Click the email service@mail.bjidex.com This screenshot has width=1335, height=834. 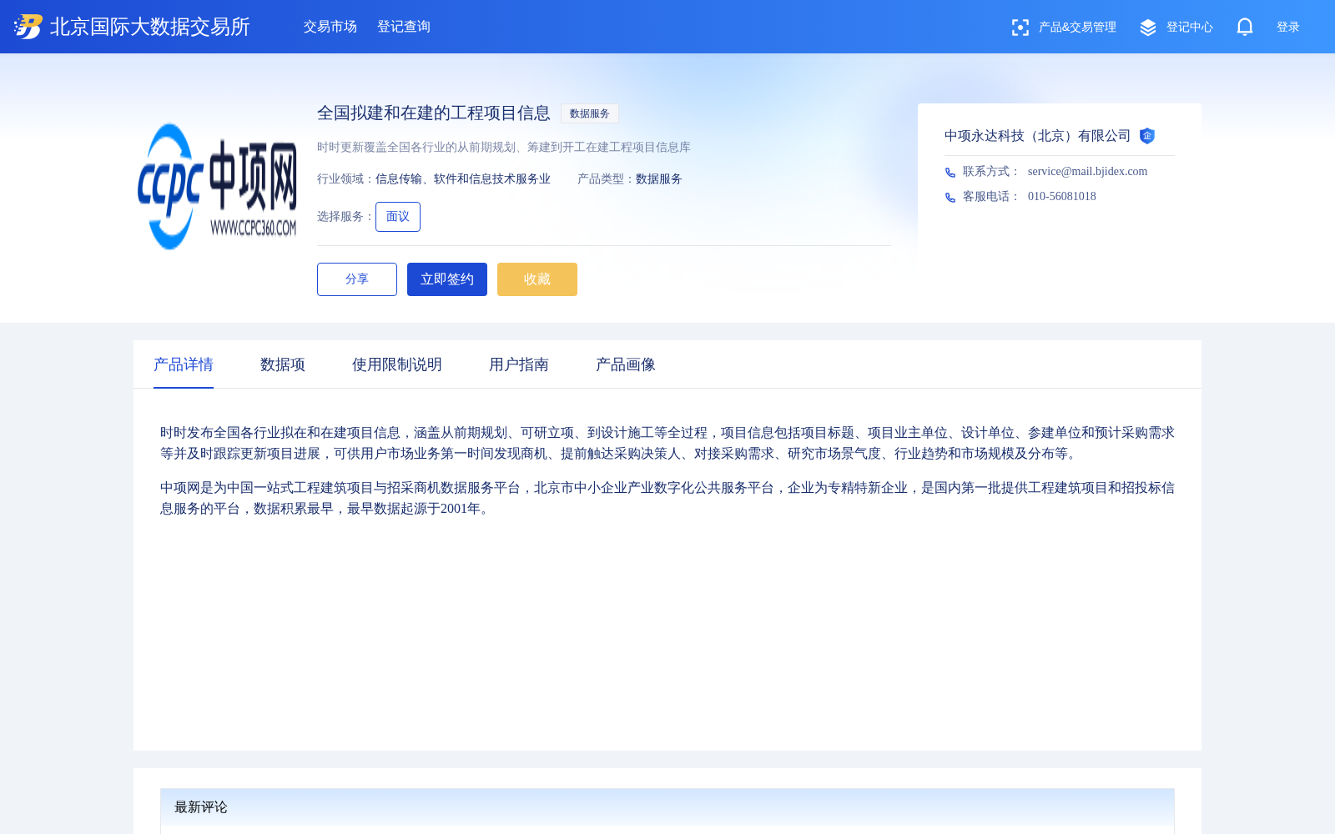(x=1087, y=172)
